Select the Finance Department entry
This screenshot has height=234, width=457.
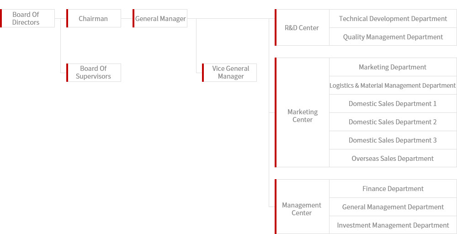[x=393, y=189]
